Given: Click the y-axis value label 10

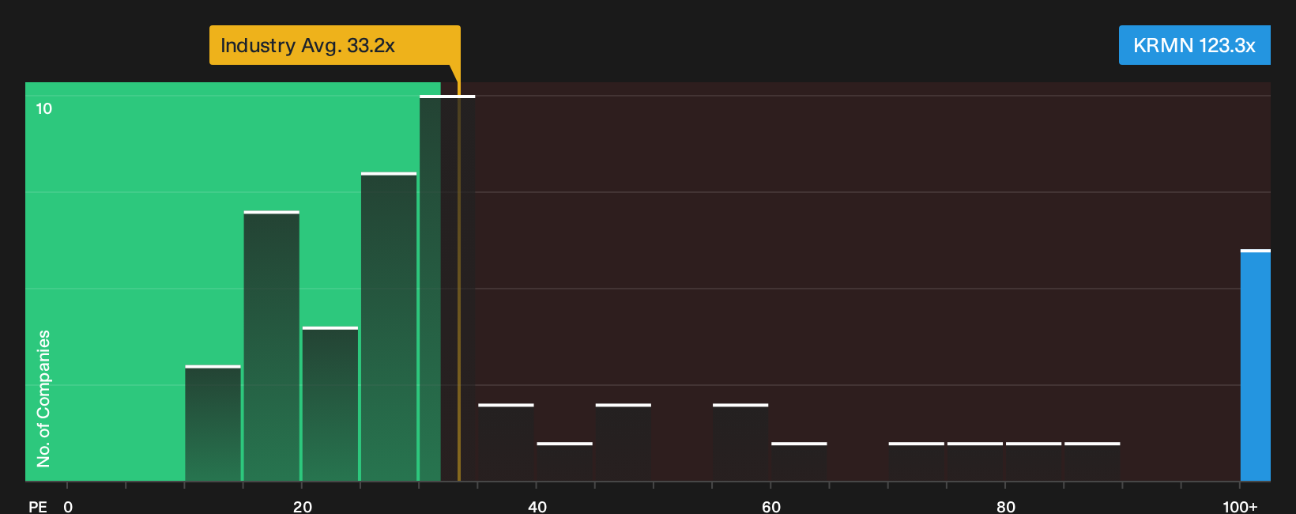Looking at the screenshot, I should point(44,109).
